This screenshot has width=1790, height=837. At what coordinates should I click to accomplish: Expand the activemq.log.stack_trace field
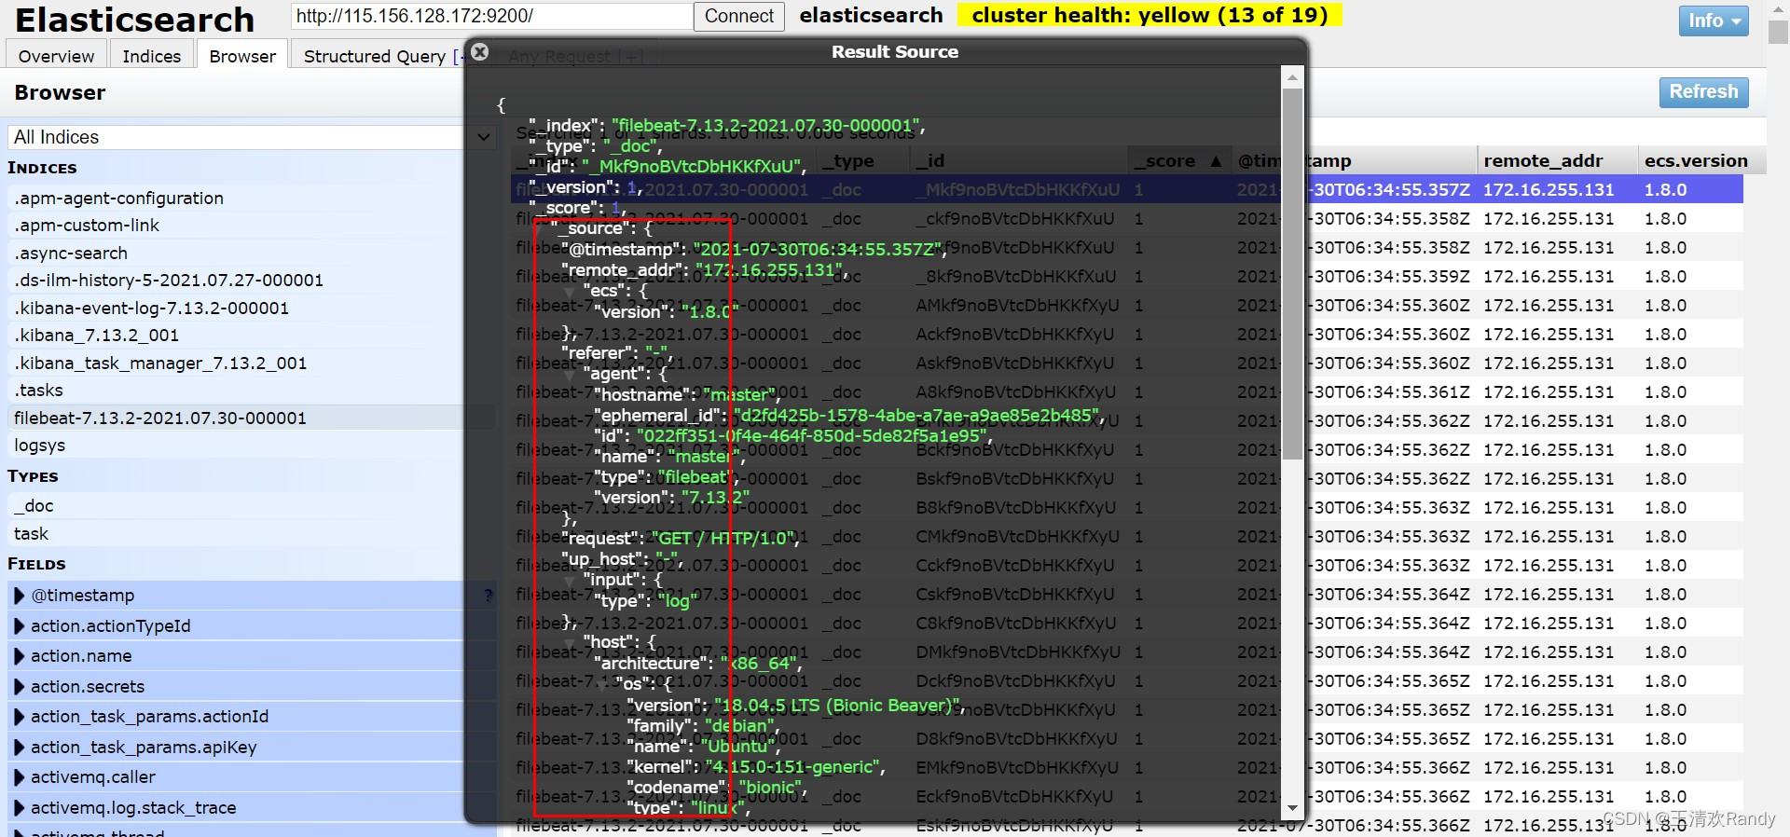(x=20, y=808)
